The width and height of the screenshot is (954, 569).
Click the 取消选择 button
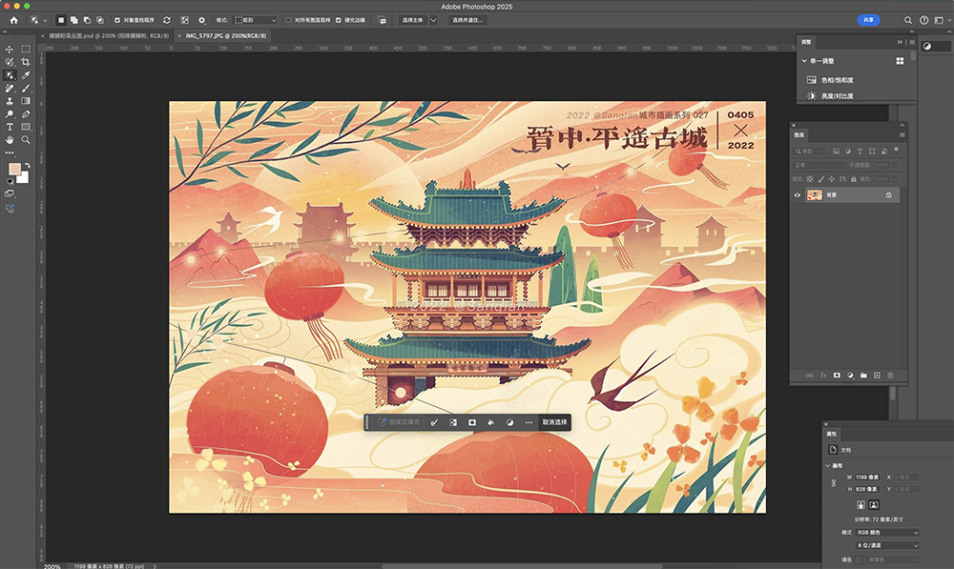(x=554, y=421)
